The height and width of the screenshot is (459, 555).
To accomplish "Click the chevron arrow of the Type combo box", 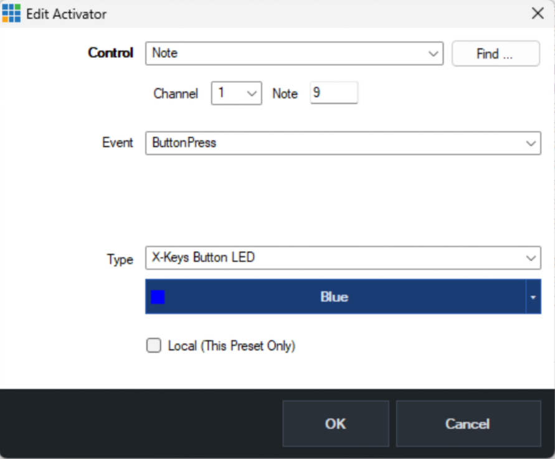I will tap(531, 258).
